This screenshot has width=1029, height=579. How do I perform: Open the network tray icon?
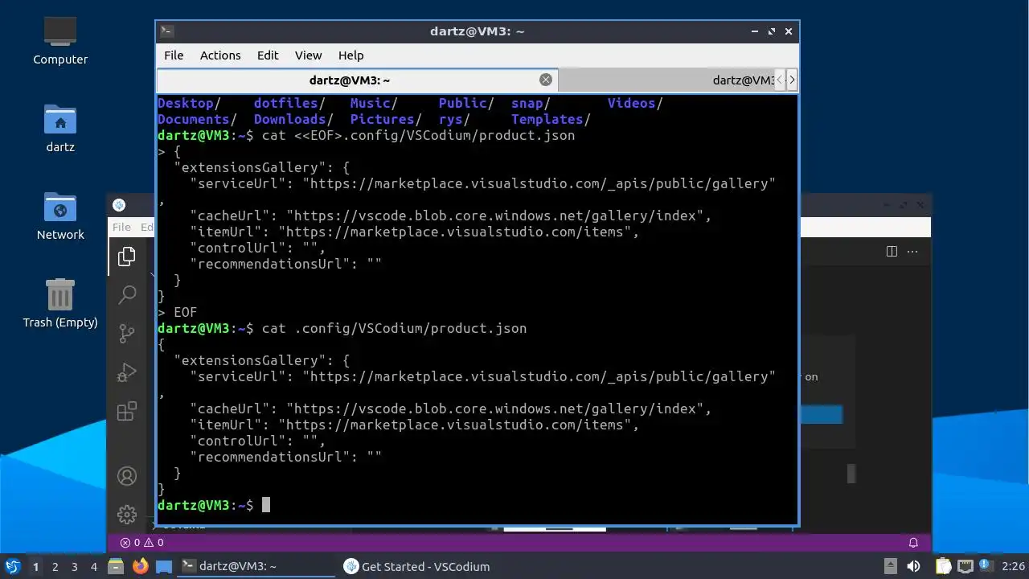(x=965, y=567)
